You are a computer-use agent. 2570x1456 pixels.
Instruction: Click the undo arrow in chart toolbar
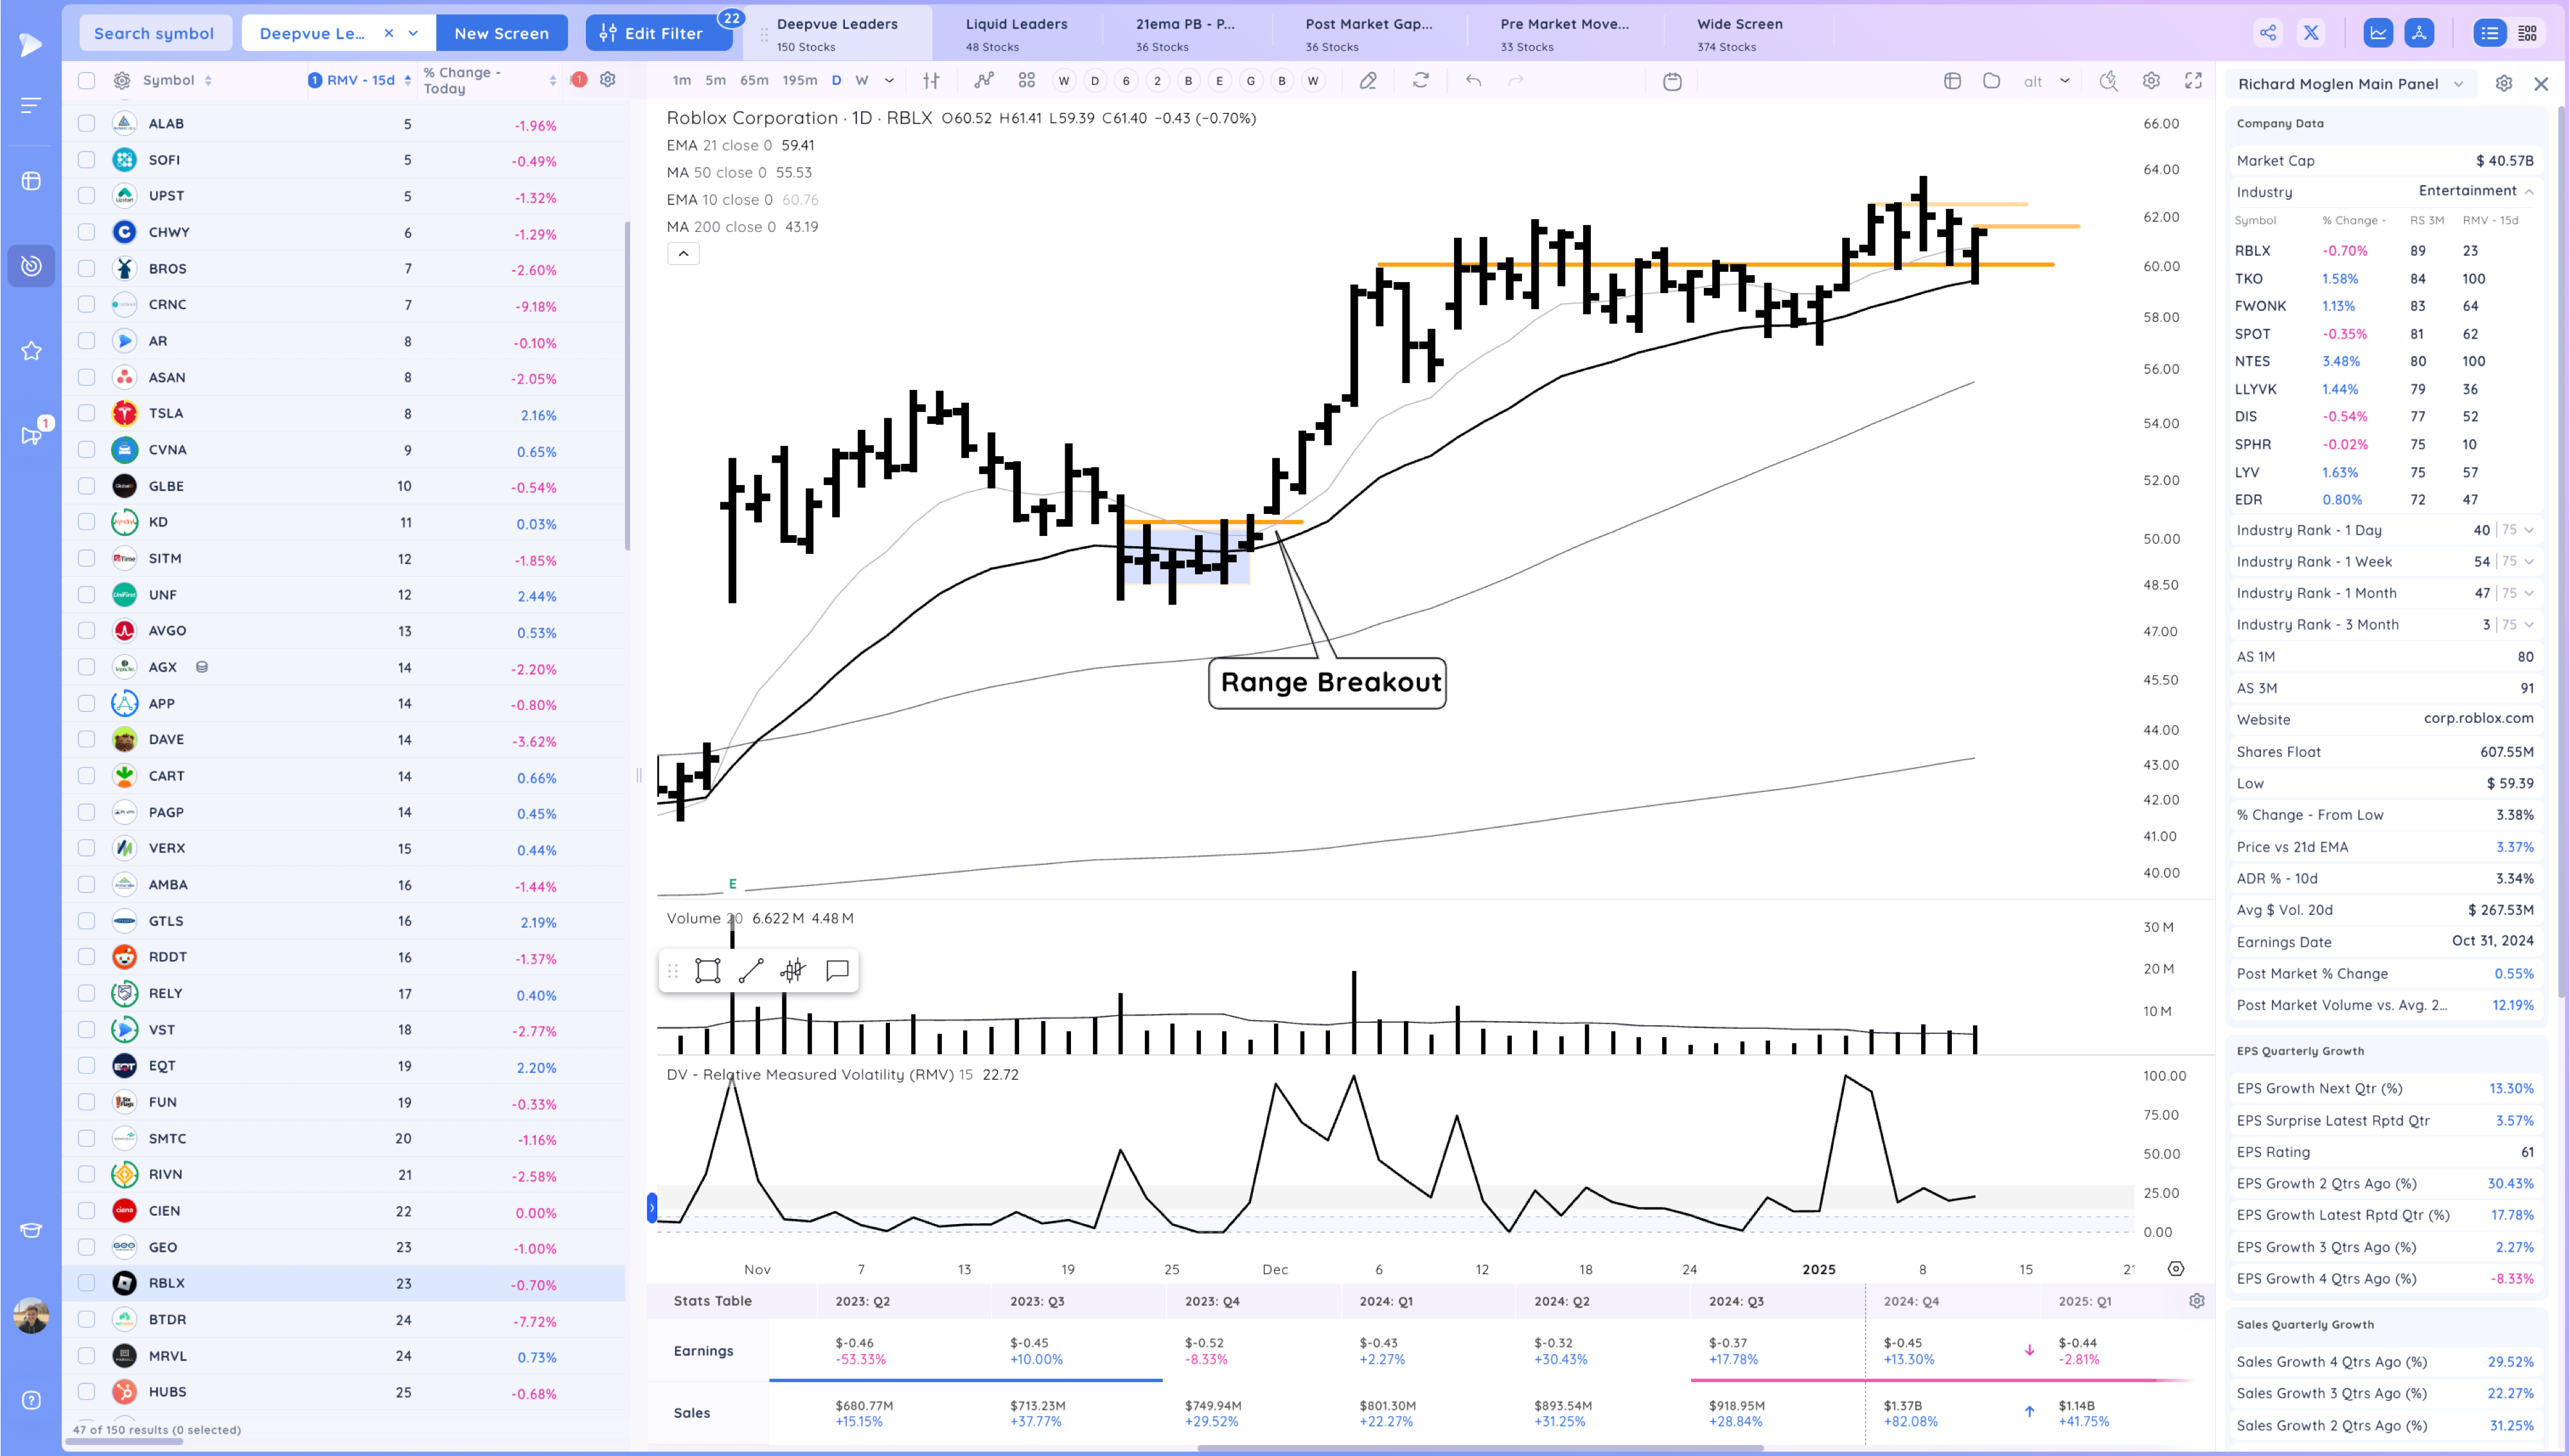click(1473, 81)
